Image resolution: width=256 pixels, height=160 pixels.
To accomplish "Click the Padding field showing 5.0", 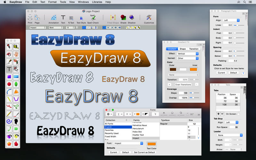I will pyautogui.click(x=233, y=61).
